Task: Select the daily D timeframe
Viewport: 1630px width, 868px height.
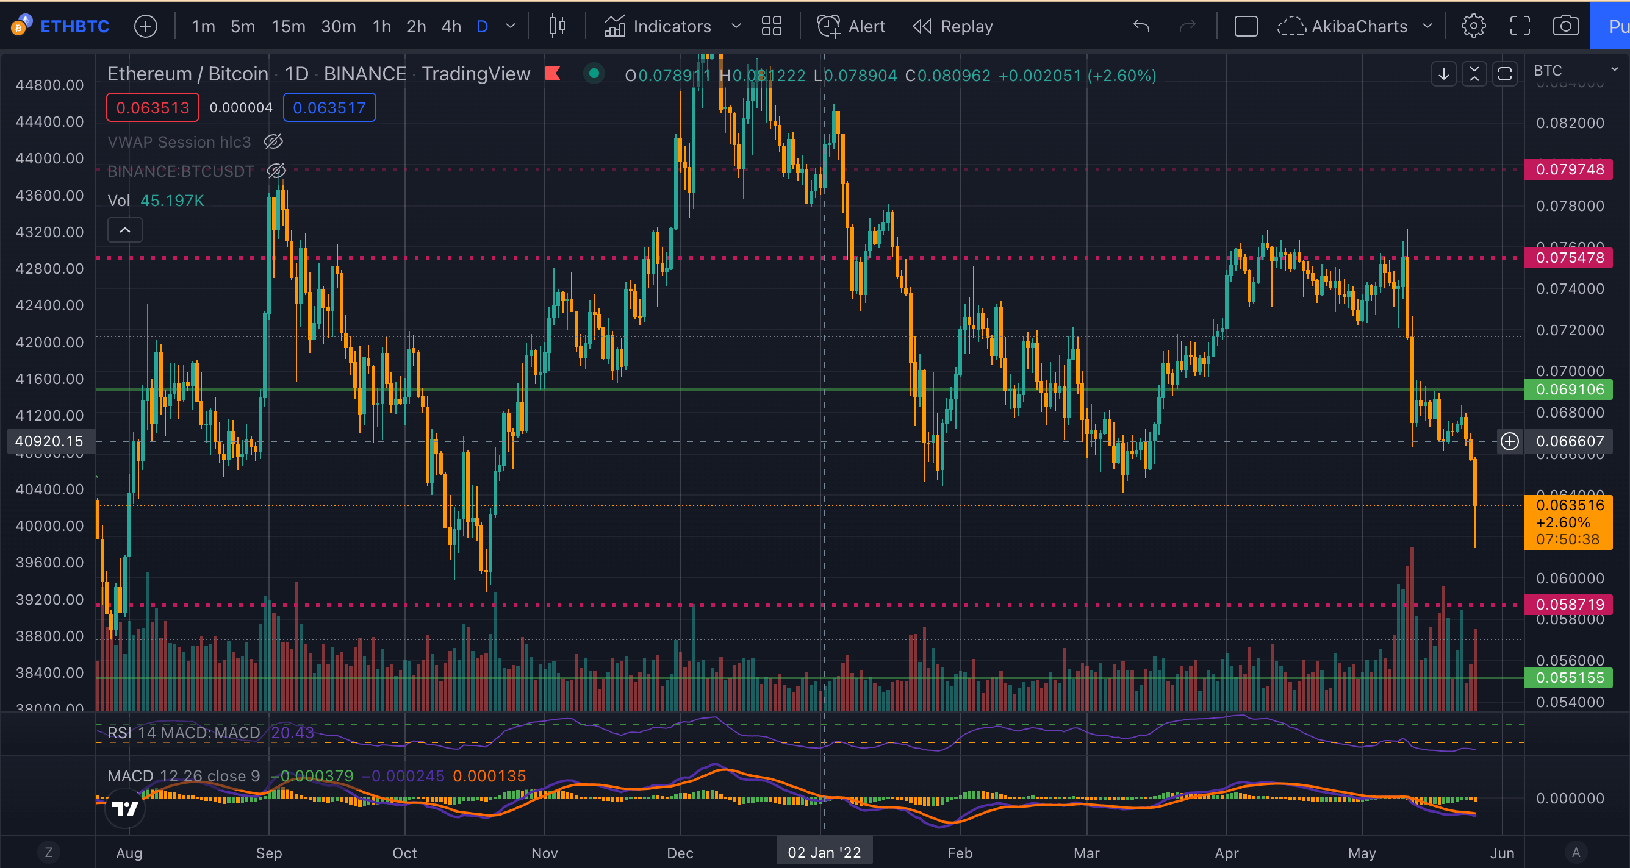Action: coord(482,27)
